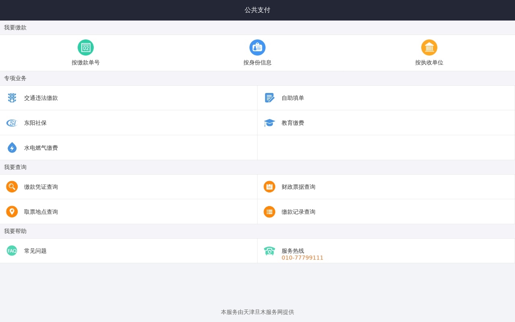This screenshot has height=322, width=515.
Task: Open 按身份信息 payment option label
Action: (x=257, y=63)
